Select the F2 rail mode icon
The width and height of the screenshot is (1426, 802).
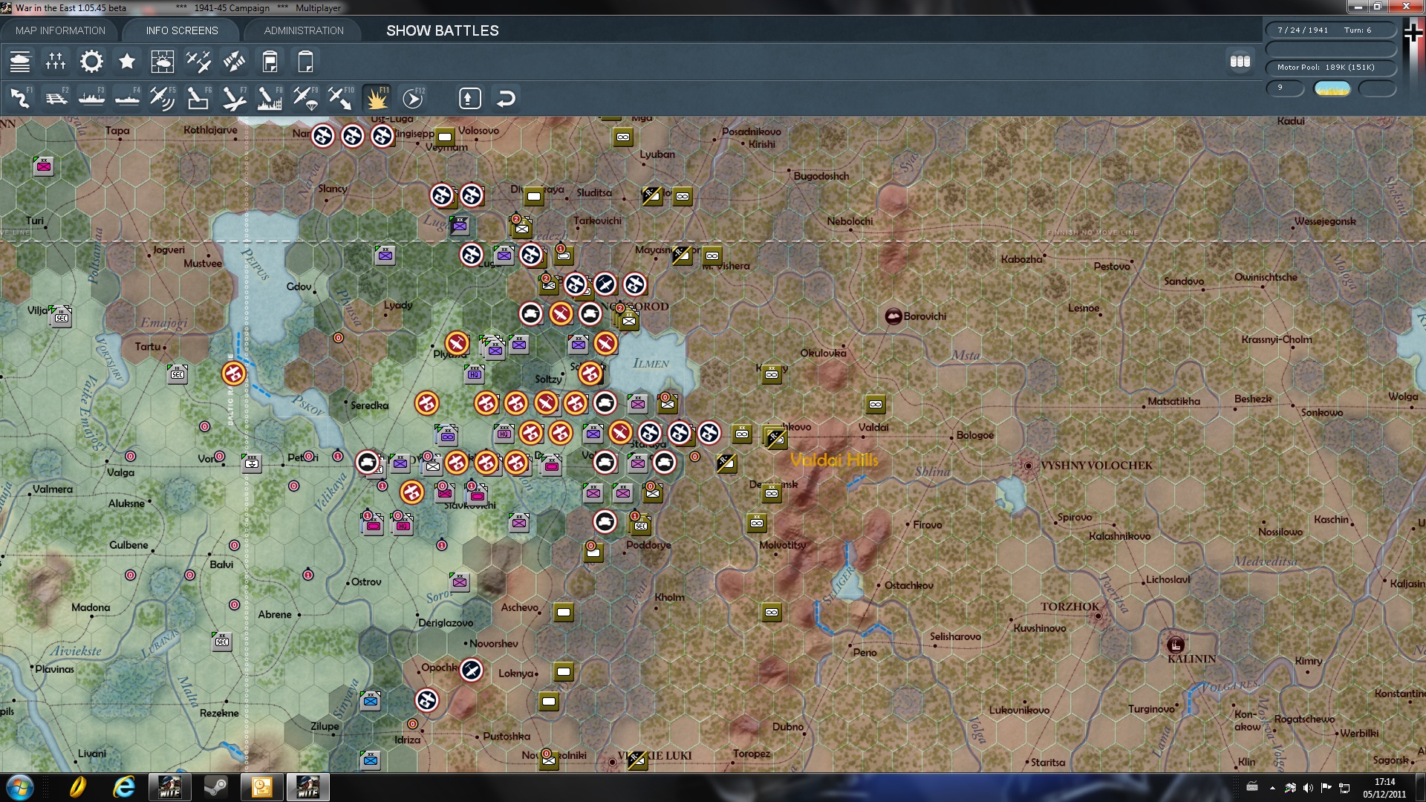56,98
